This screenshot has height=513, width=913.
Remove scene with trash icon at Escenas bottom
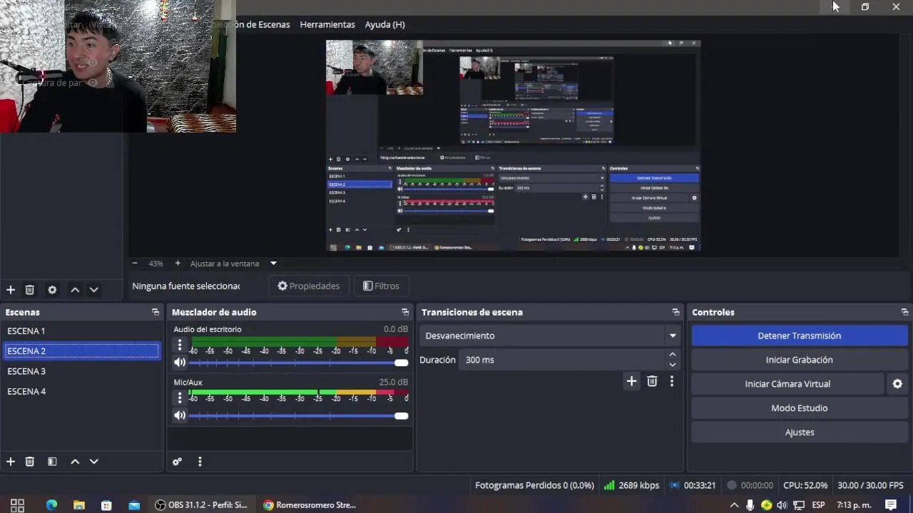[30, 462]
